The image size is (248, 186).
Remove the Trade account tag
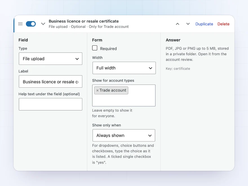98,90
